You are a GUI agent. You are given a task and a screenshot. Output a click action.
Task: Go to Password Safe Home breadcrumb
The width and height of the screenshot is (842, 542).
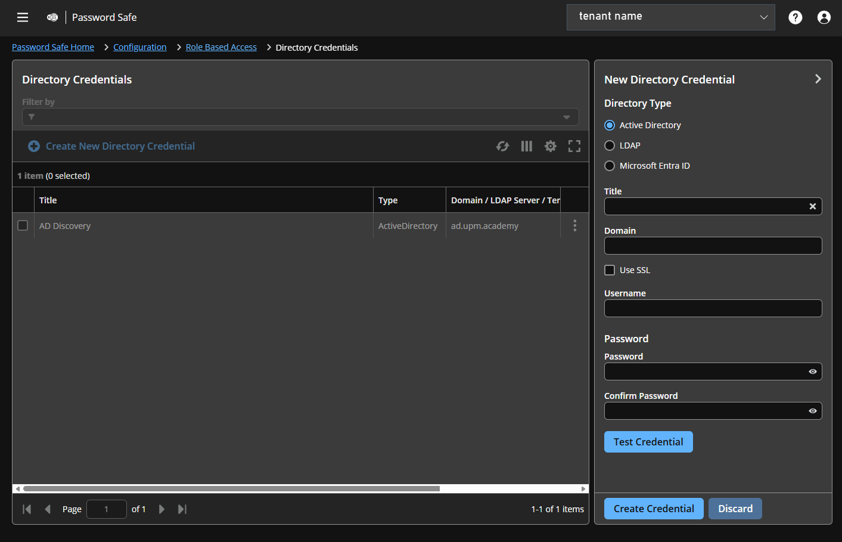pos(52,47)
